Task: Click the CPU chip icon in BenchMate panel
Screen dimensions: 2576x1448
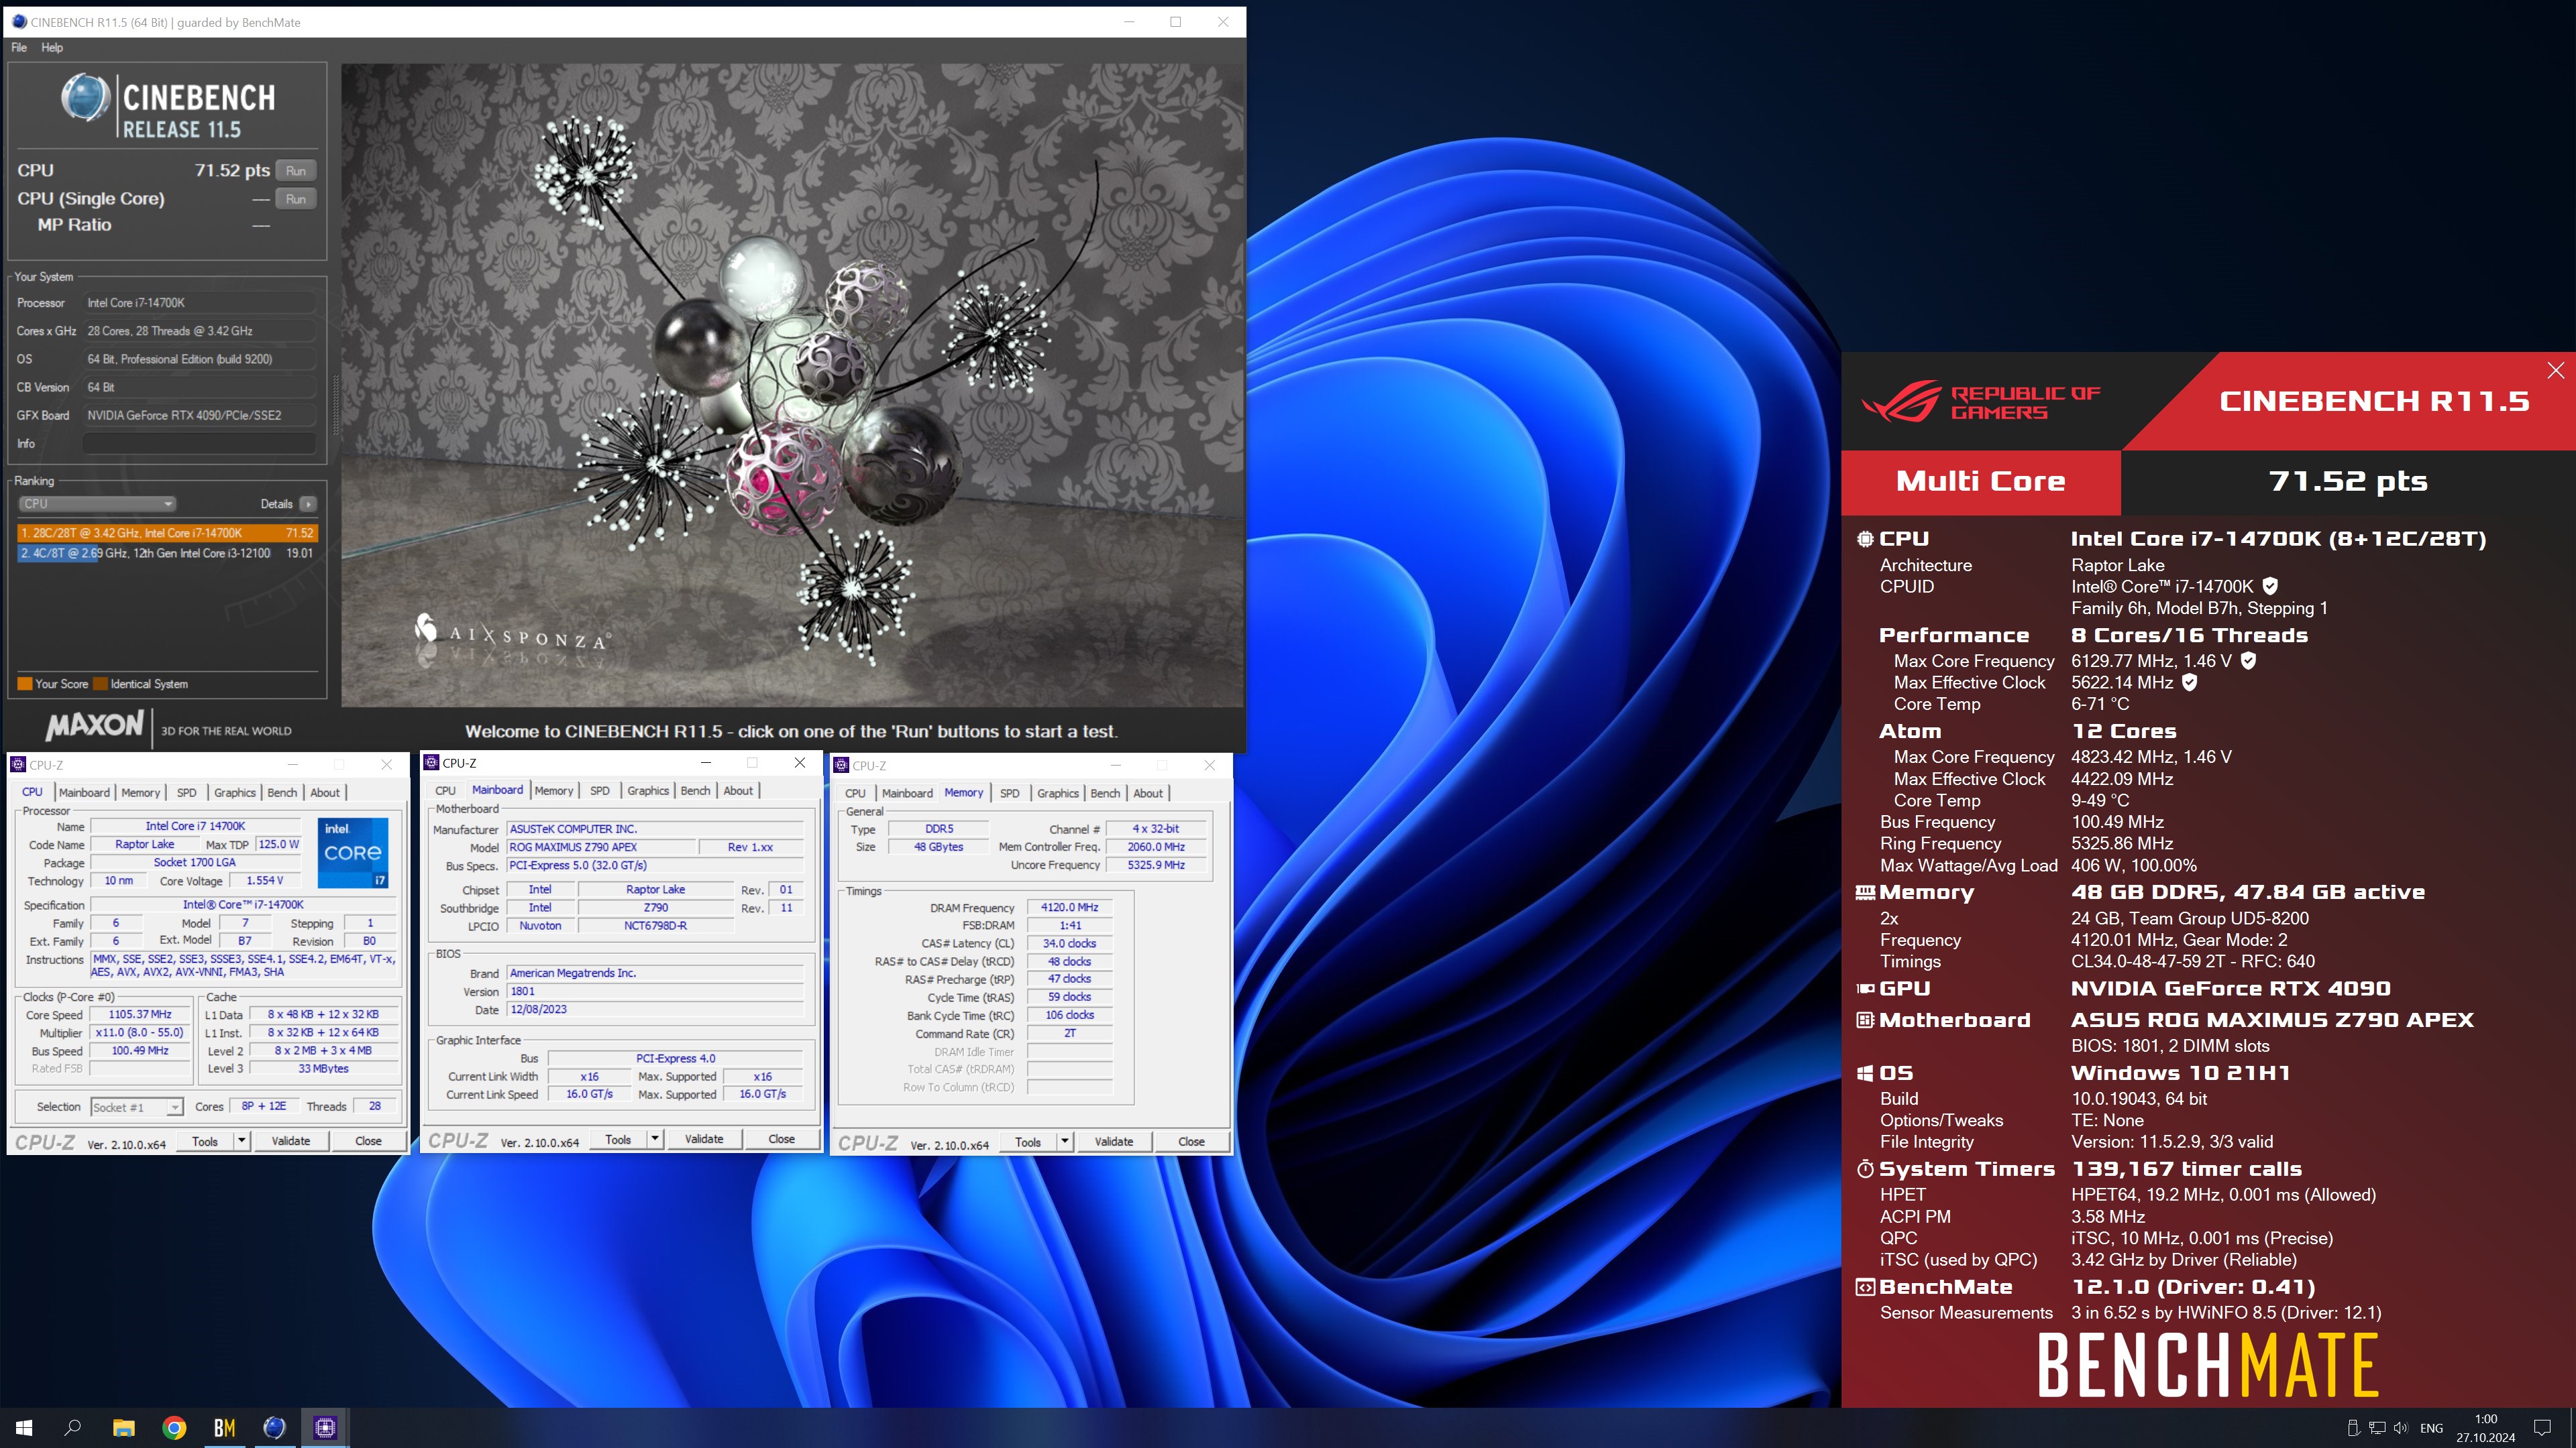Action: [x=1865, y=540]
